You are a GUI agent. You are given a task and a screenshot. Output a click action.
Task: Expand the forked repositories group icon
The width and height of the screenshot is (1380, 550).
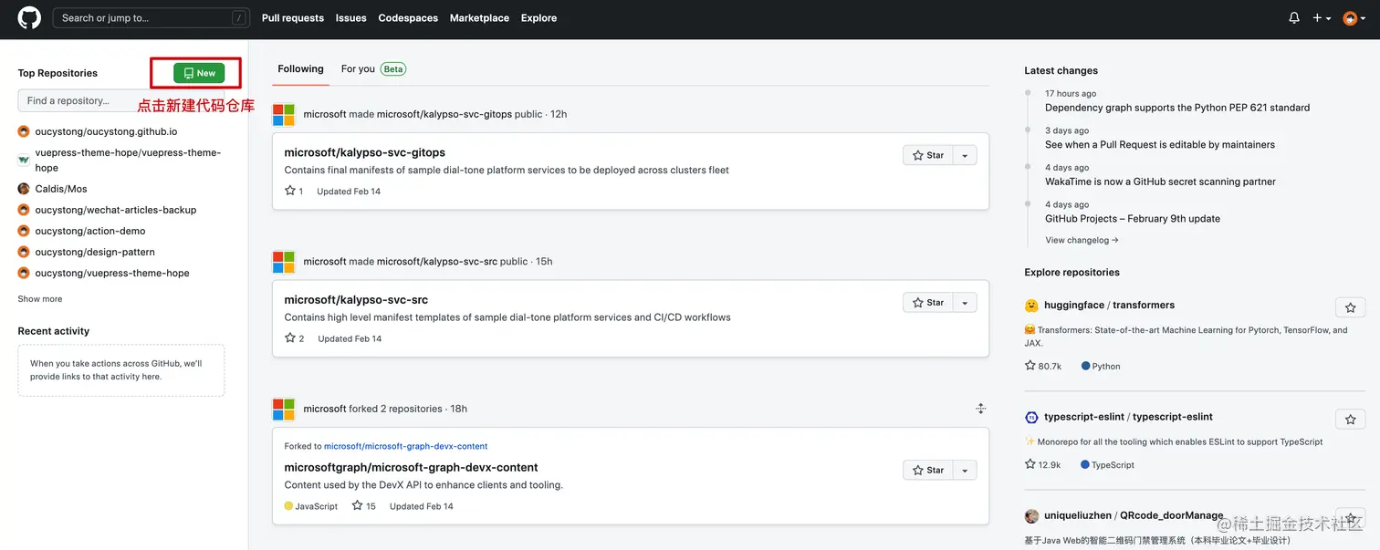[x=980, y=409]
